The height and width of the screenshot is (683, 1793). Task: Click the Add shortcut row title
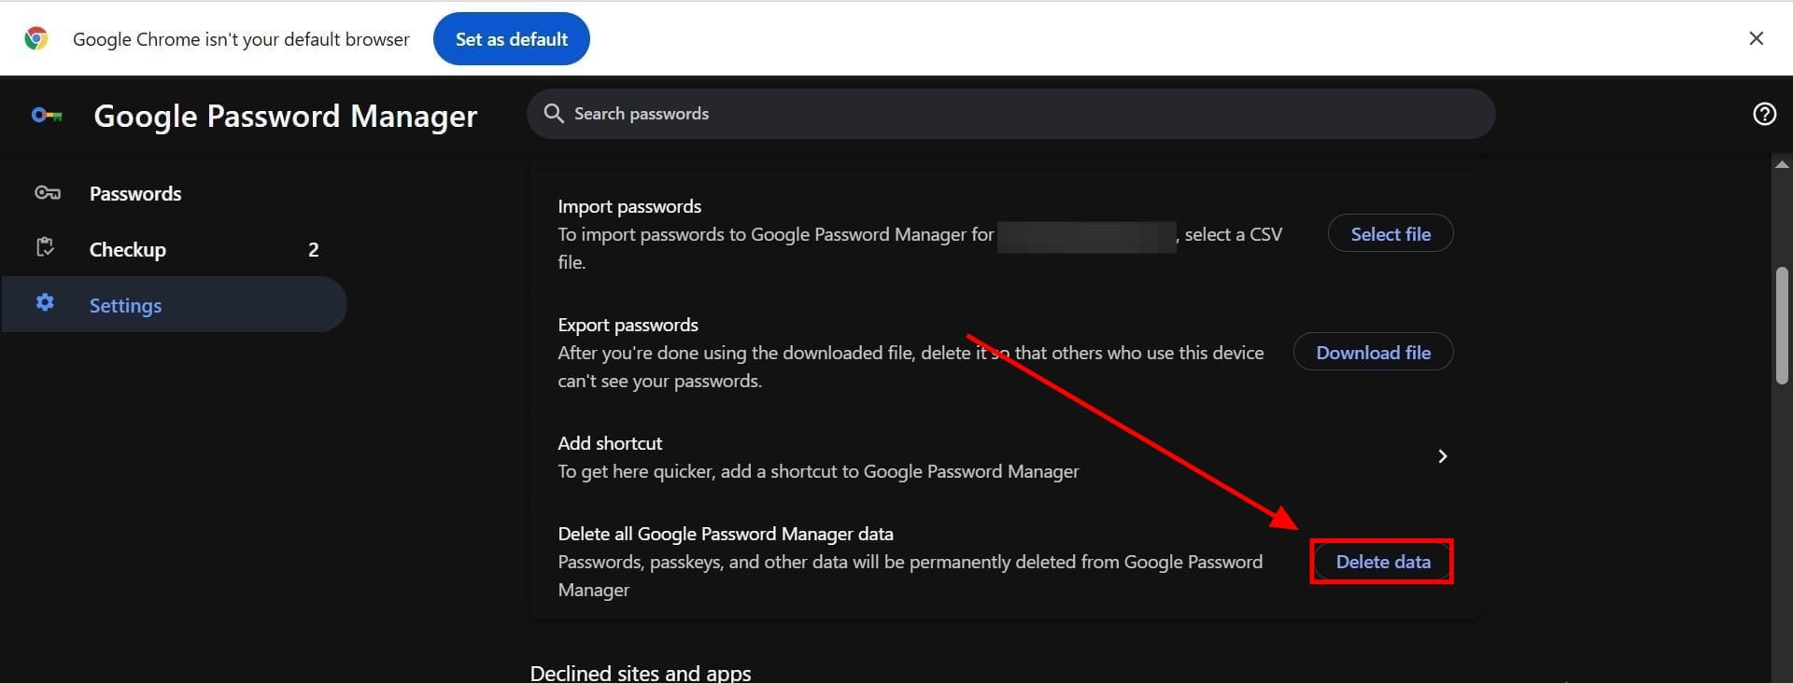(610, 443)
